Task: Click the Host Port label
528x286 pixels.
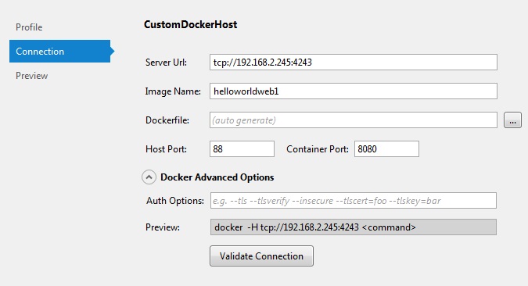Action: pos(166,149)
